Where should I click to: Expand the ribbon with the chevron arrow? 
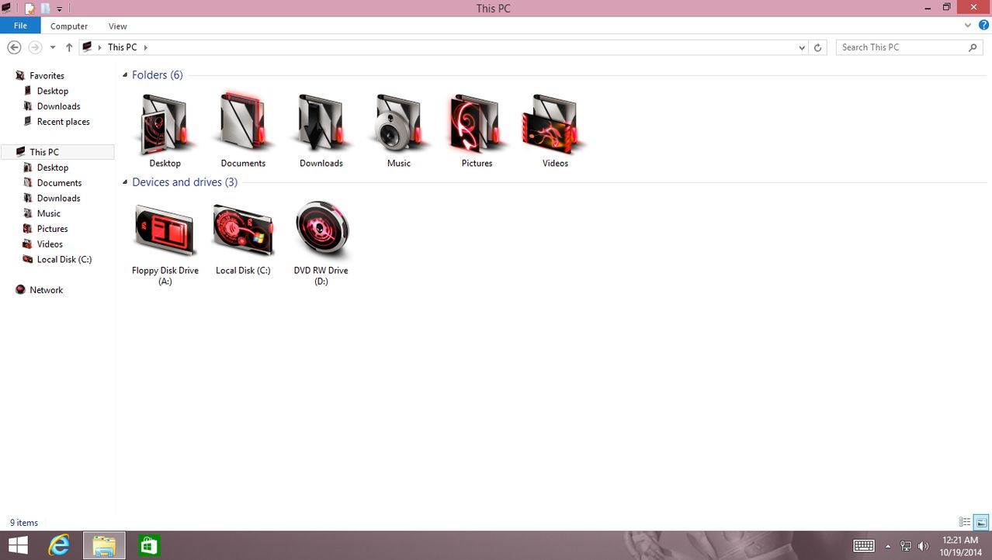968,26
